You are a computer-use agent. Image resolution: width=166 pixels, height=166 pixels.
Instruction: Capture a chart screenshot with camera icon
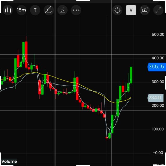click(144, 10)
